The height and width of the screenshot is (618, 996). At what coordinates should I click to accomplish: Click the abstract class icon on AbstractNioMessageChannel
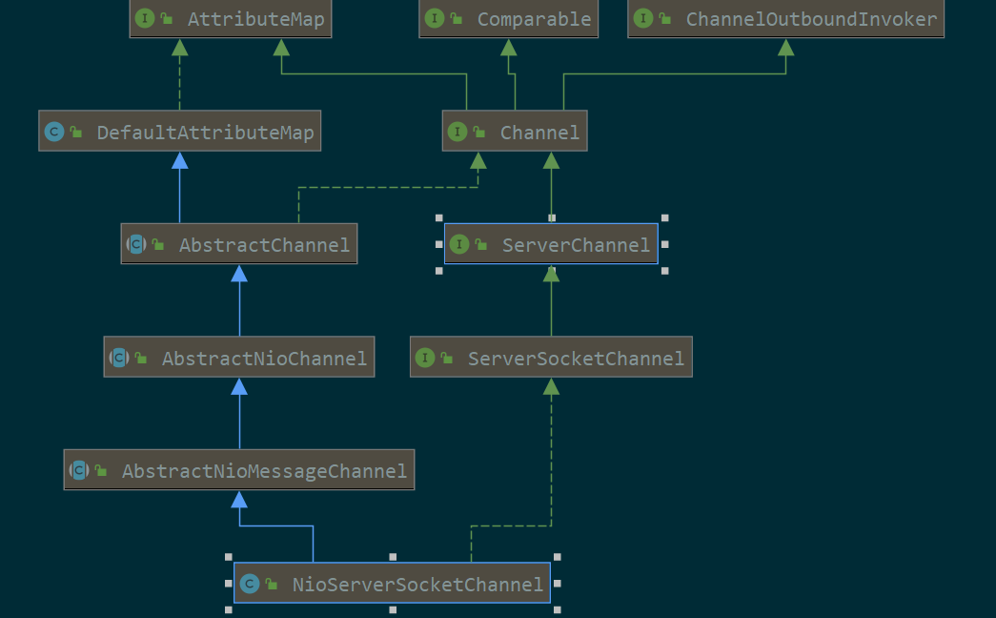click(79, 470)
